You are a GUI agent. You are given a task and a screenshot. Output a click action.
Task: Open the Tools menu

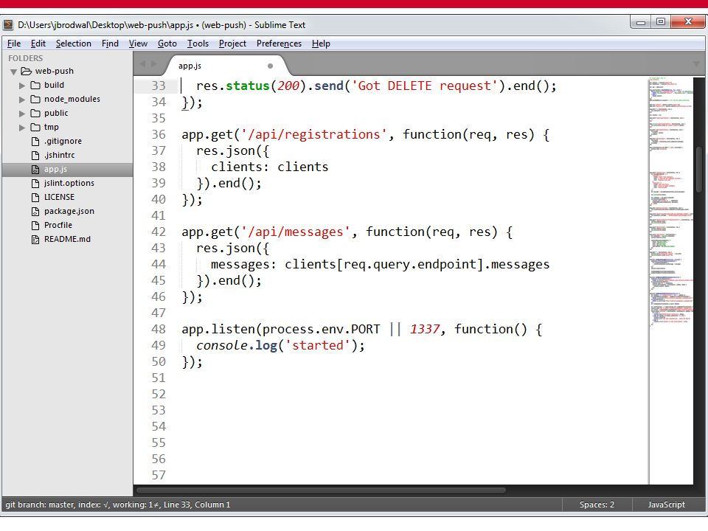(x=198, y=44)
